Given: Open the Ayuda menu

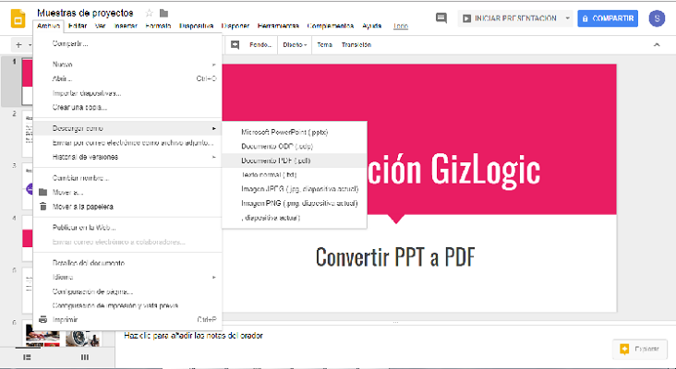Looking at the screenshot, I should coord(371,26).
